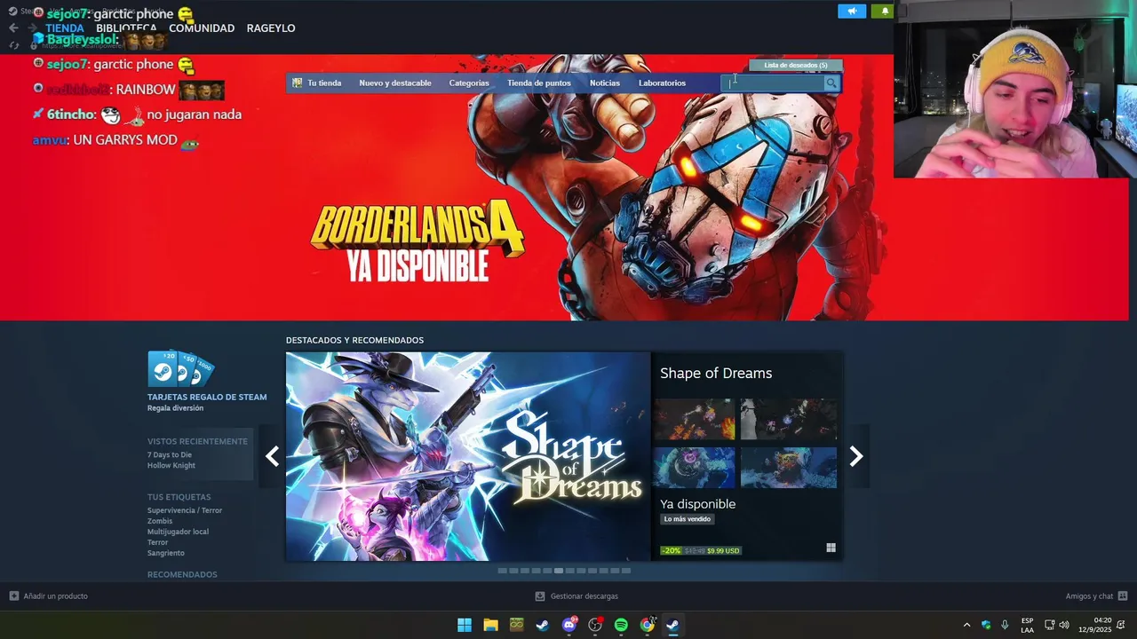
Task: Switch to the BIBLIOTECA main tab
Action: click(126, 28)
